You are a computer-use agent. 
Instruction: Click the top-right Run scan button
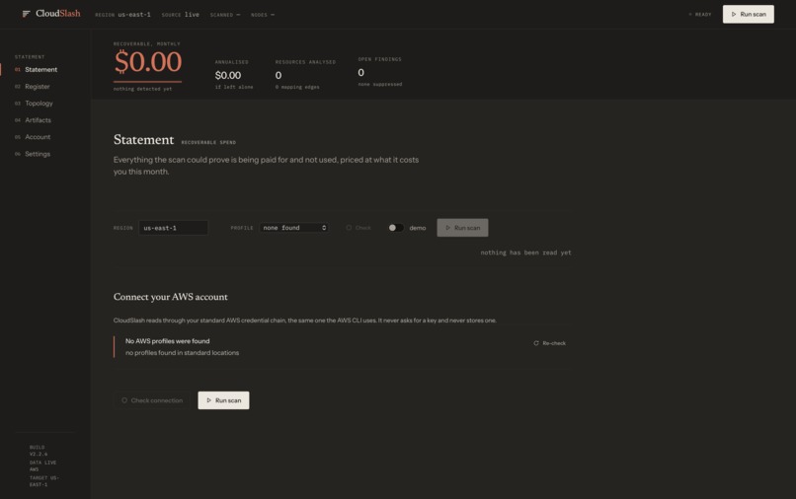(x=749, y=14)
